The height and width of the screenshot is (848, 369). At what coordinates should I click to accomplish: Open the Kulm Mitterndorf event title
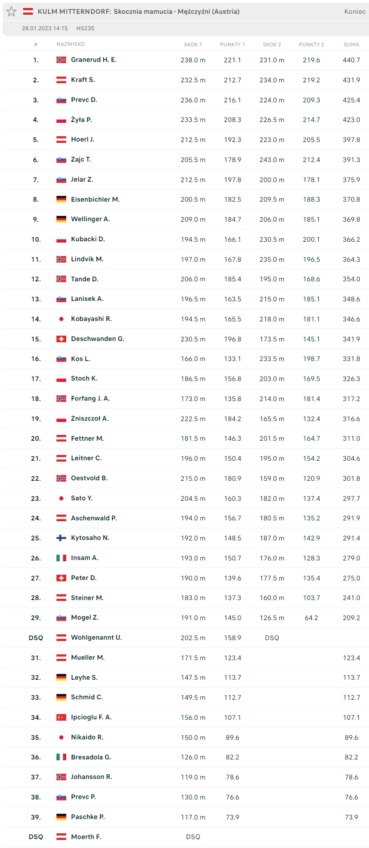point(138,12)
